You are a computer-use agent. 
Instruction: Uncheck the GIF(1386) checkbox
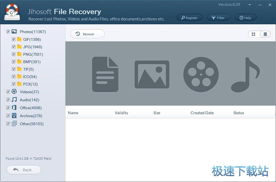pyautogui.click(x=14, y=39)
